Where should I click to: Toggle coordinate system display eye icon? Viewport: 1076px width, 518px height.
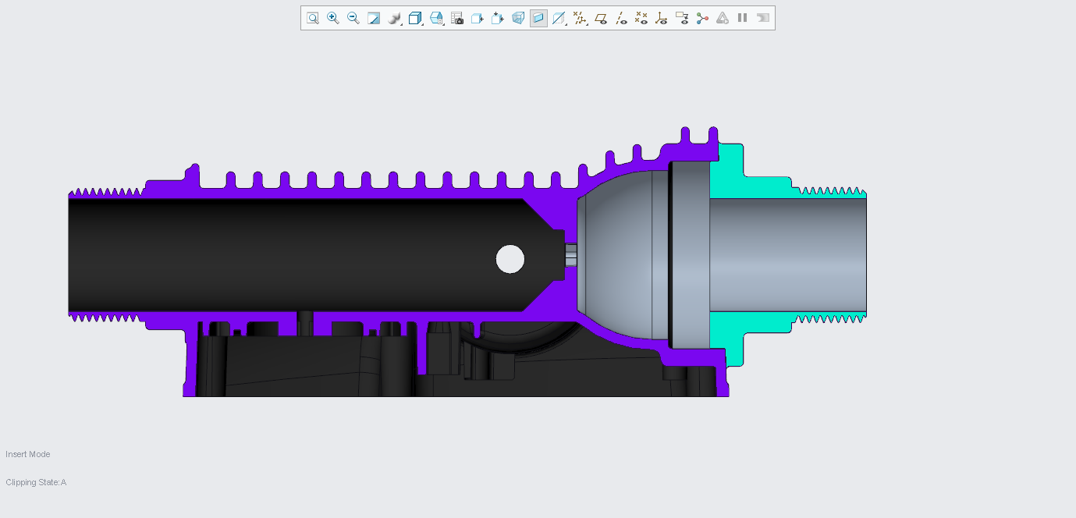[x=662, y=18]
